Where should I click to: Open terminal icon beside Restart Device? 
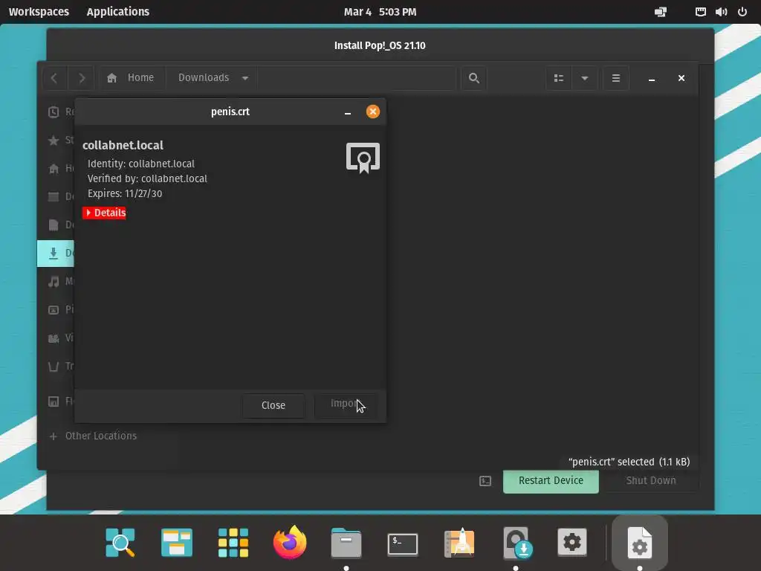(x=485, y=481)
